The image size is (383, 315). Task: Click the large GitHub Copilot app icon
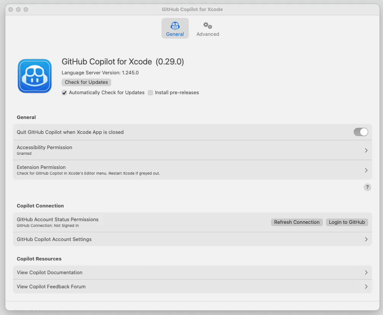tap(35, 76)
